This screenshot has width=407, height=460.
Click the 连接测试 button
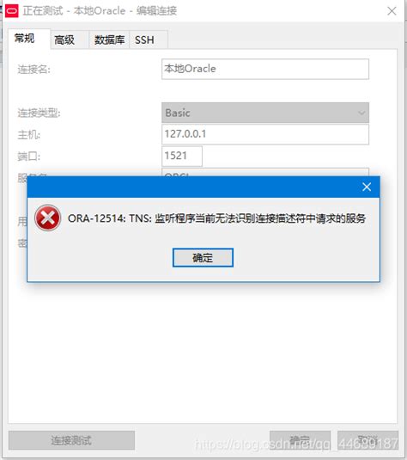71,440
